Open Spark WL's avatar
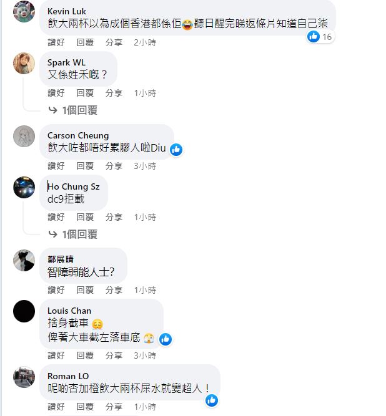 pos(24,63)
